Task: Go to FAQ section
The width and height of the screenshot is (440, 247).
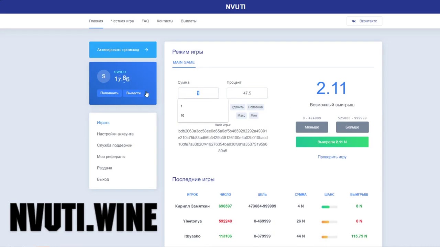Action: pyautogui.click(x=145, y=21)
